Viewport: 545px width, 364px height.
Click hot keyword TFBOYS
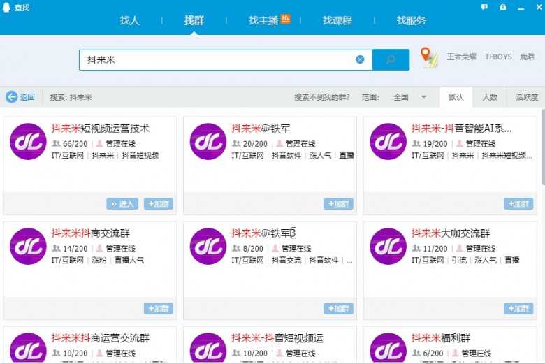tap(498, 57)
